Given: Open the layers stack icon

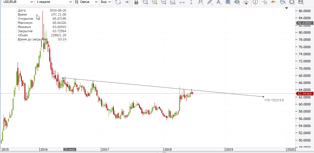Looking at the screenshot, I should click(x=228, y=2).
